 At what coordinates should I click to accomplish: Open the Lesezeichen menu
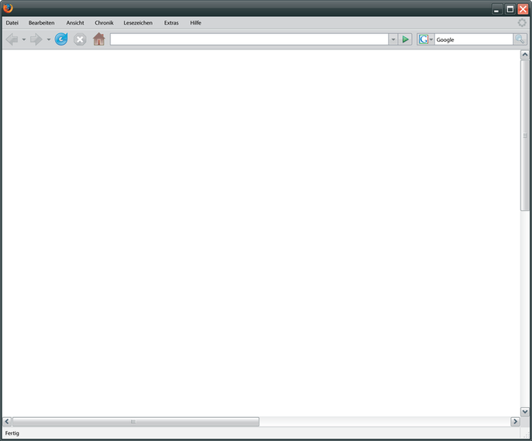pos(138,22)
